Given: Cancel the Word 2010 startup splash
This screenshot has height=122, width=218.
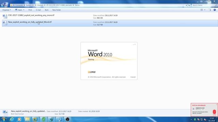Looking at the screenshot, I should [x=133, y=77].
